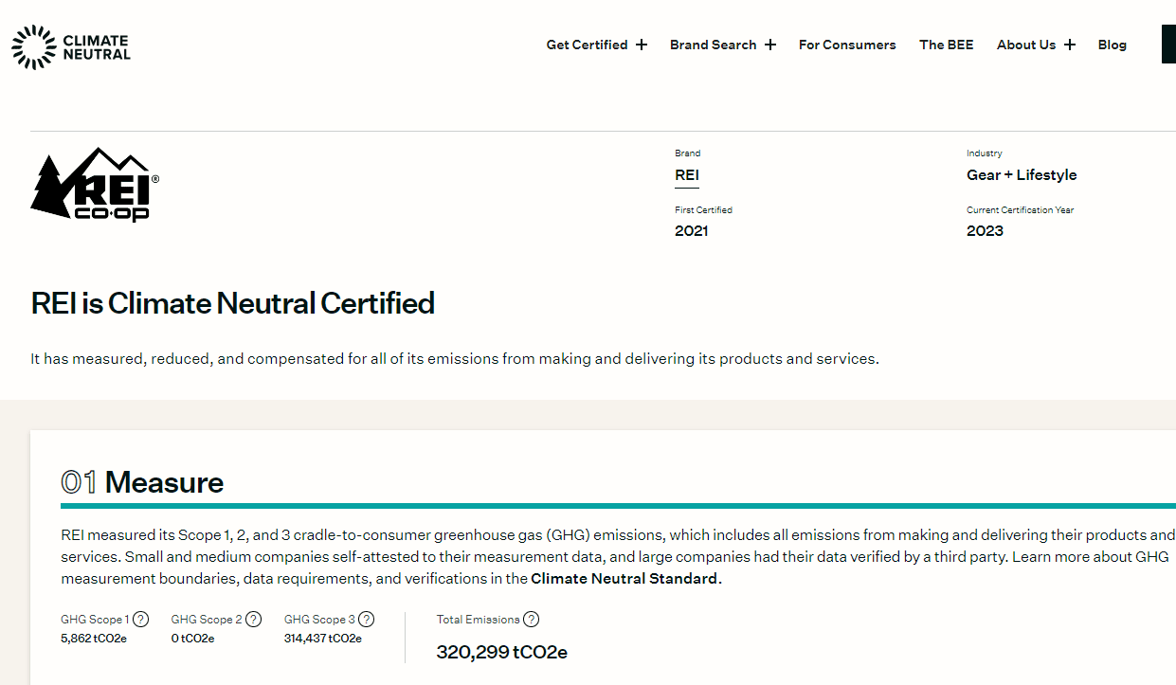Click the Total Emissions label
This screenshot has height=685, width=1176.
478,620
